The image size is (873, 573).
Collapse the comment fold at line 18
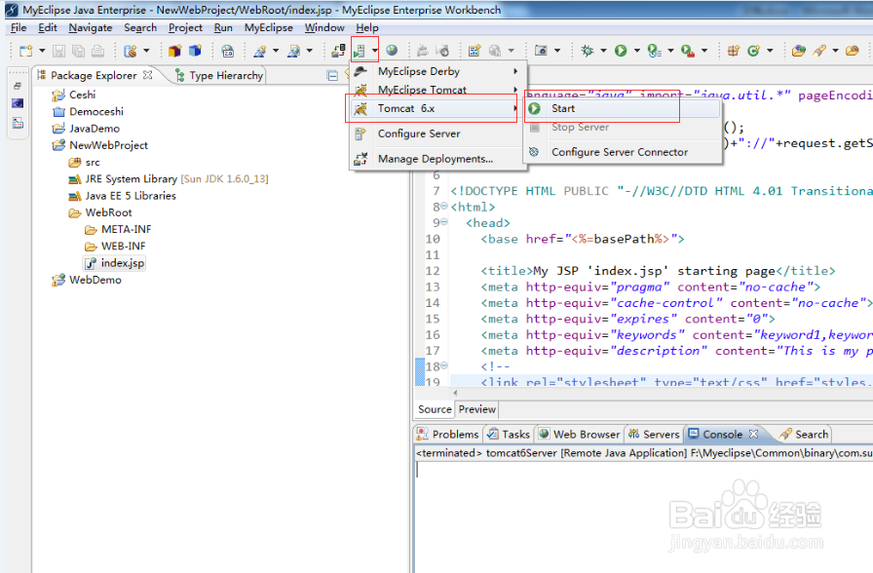[443, 365]
